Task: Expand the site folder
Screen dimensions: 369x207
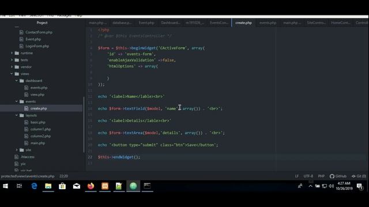Action: coord(17,149)
